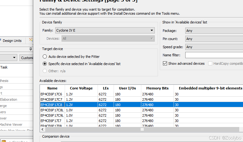Click the Customize button in the tasks panel
The width and height of the screenshot is (243, 142).
[27, 58]
